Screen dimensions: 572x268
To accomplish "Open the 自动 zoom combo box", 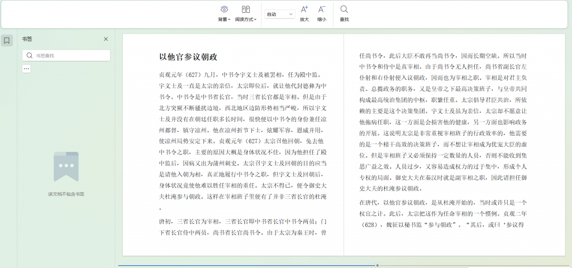I will (x=280, y=14).
